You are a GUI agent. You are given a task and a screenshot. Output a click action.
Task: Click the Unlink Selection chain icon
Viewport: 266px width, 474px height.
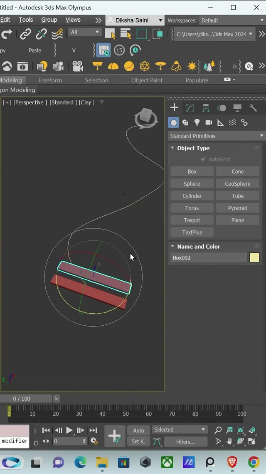coord(41,34)
